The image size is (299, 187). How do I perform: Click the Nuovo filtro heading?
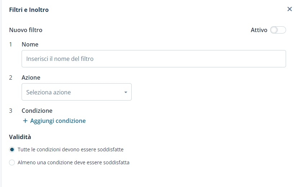point(26,30)
